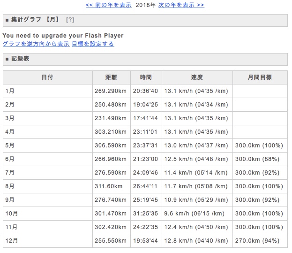
Task: Select the 距離 column header
Action: click(111, 77)
